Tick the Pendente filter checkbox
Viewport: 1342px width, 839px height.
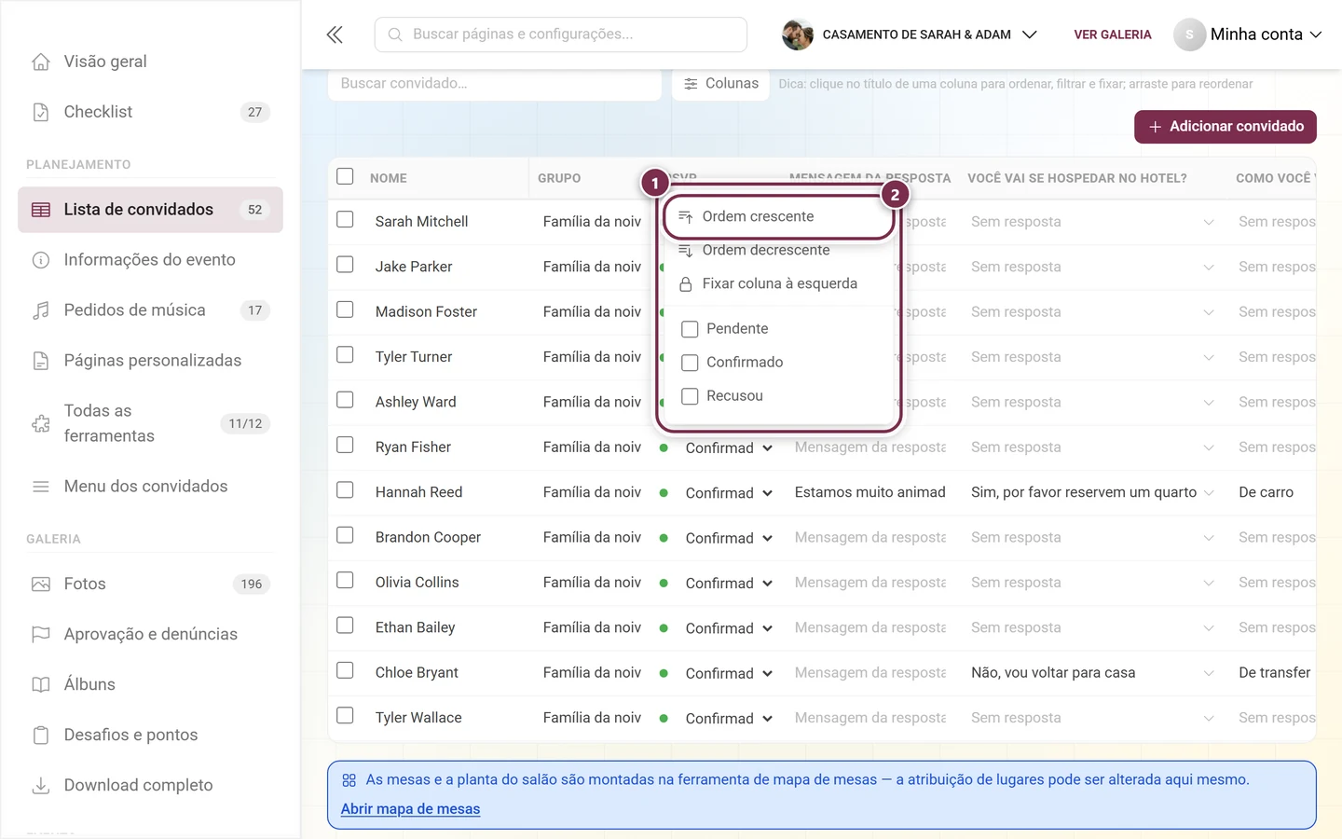coord(690,329)
